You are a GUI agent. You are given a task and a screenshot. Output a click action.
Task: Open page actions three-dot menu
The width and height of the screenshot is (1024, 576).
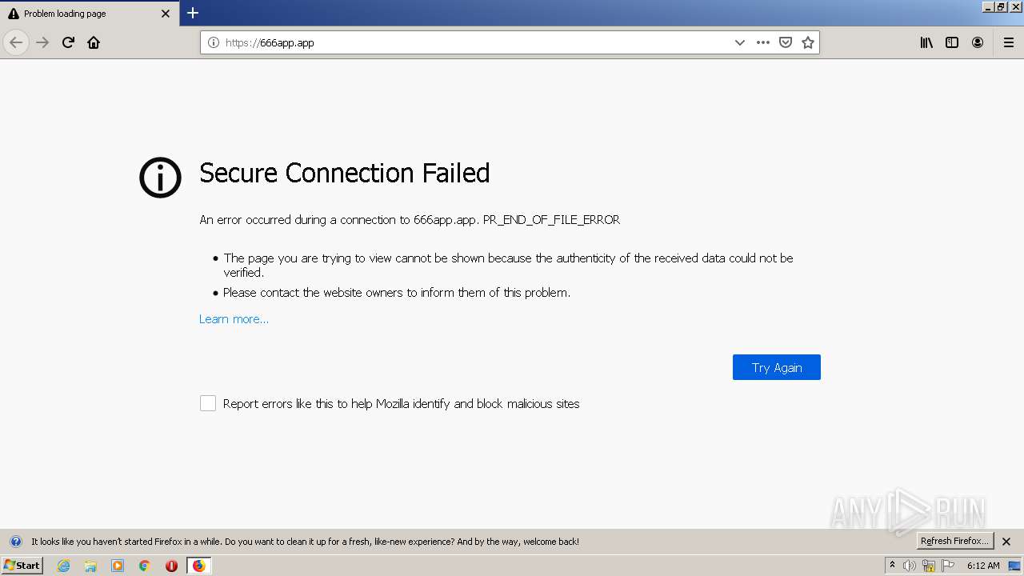[x=763, y=42]
